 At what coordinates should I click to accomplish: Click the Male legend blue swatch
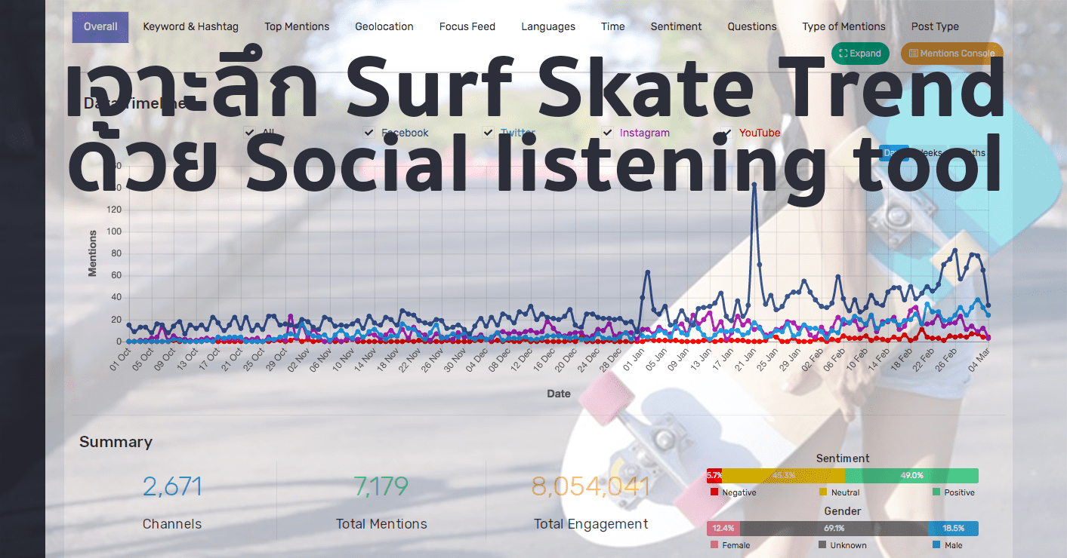tap(936, 544)
